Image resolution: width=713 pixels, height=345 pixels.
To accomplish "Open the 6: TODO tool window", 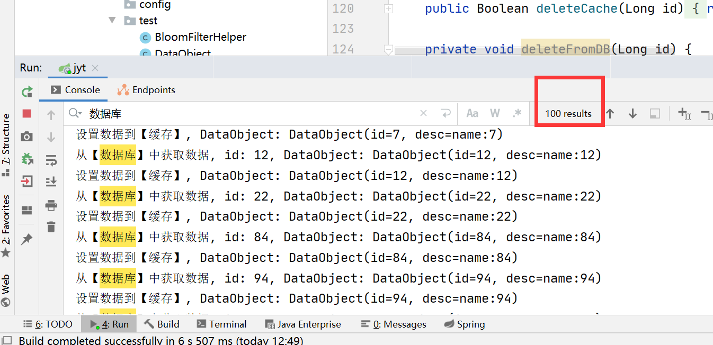I will tap(48, 324).
